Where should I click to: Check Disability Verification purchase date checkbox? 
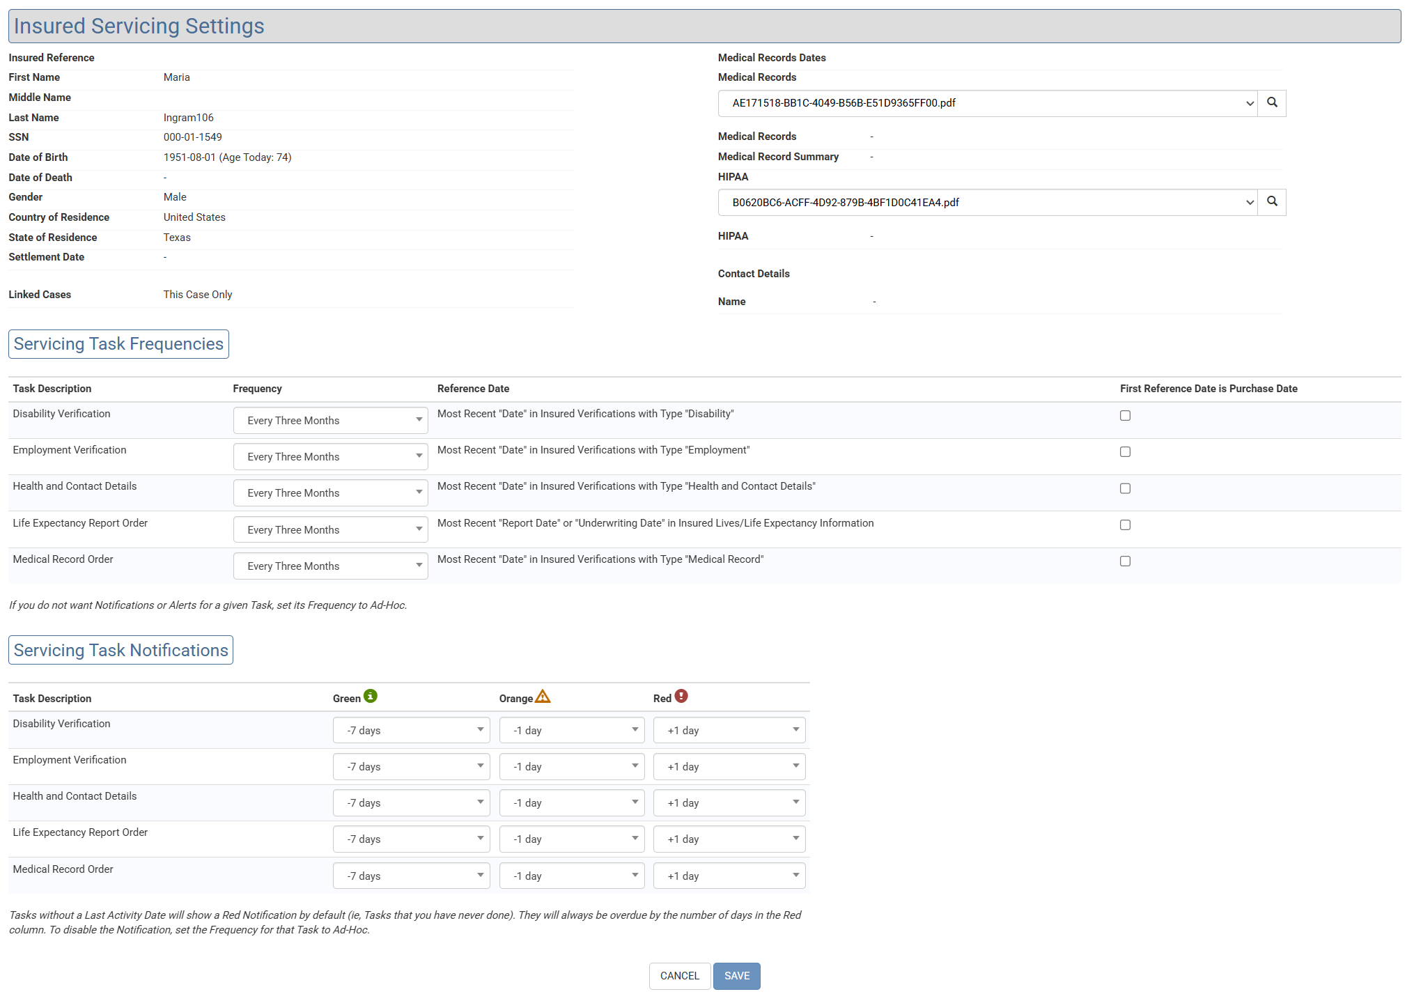tap(1125, 416)
